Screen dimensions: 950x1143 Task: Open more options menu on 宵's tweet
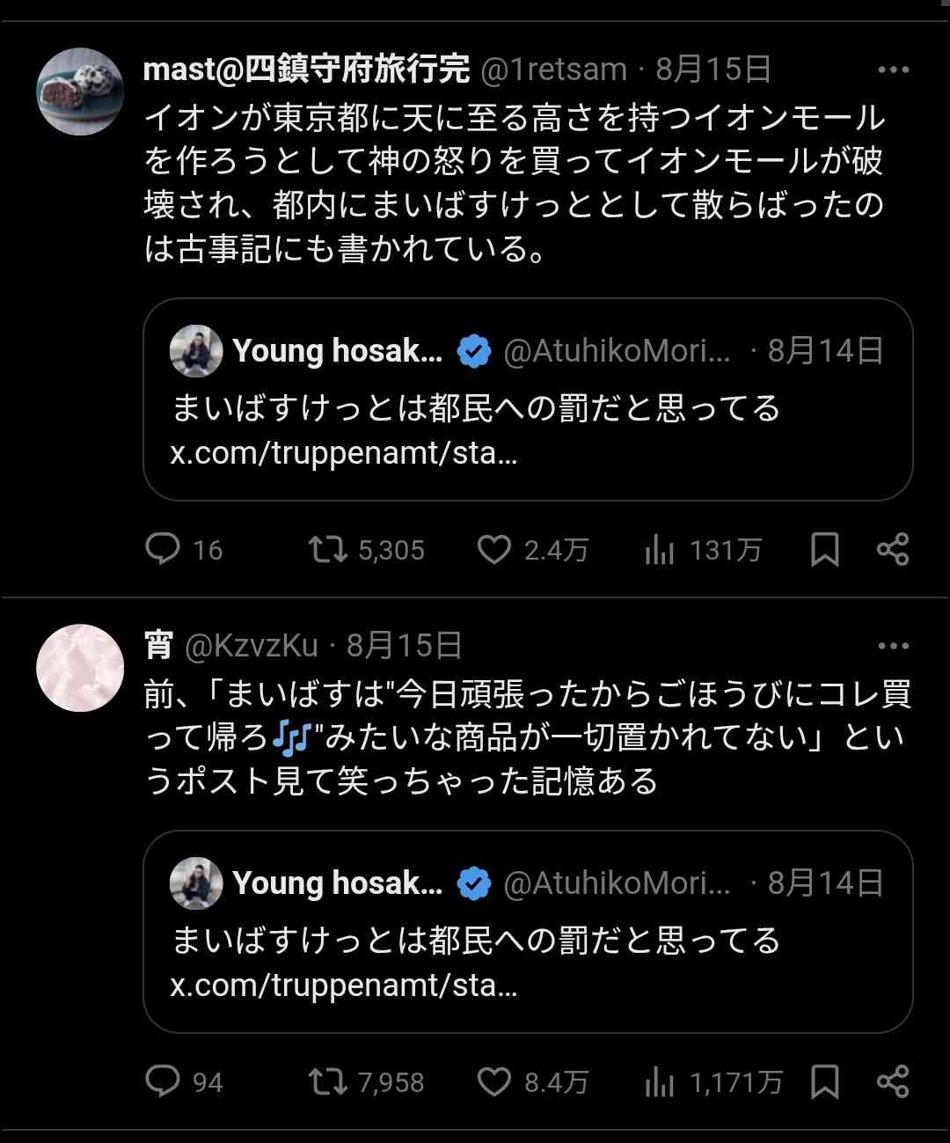893,646
